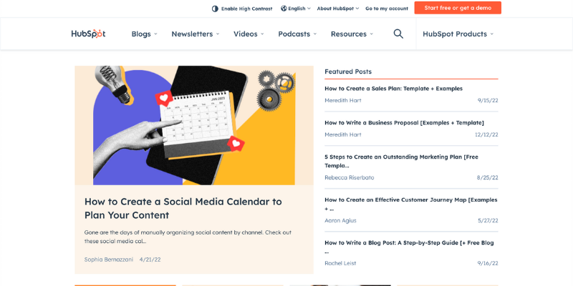Open the search magnifier icon
Viewport: 573px width, 286px height.
coord(398,34)
